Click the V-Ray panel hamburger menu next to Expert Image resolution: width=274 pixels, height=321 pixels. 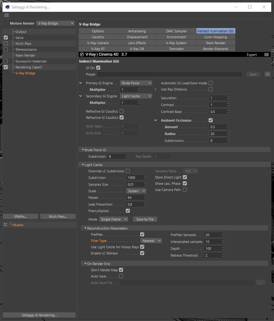tap(267, 55)
